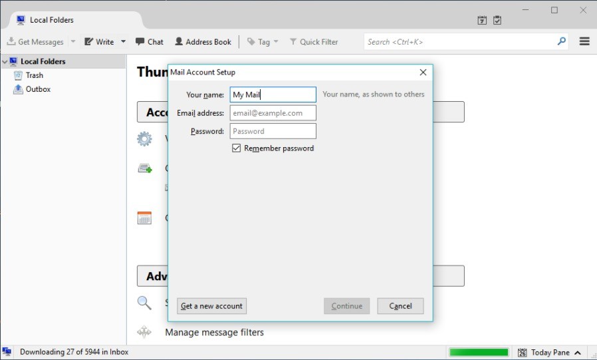Collapse the Local Folders tree

pyautogui.click(x=5, y=62)
